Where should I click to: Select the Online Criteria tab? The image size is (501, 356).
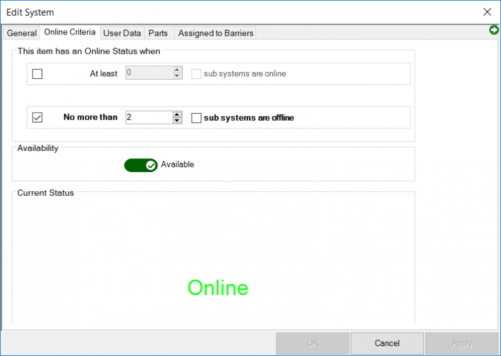pyautogui.click(x=70, y=32)
